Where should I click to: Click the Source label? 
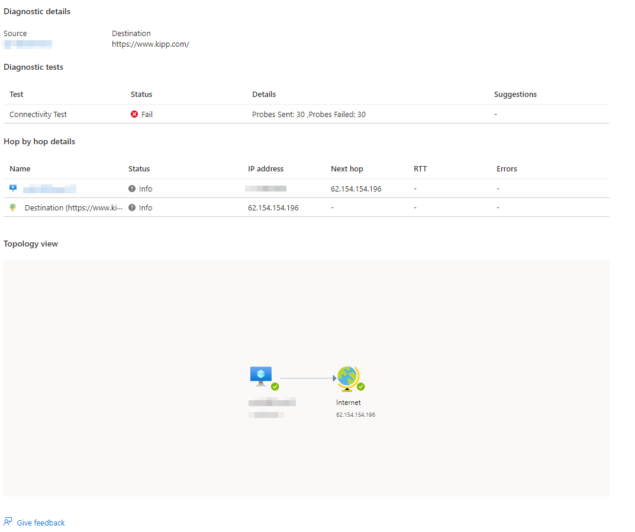coord(15,34)
